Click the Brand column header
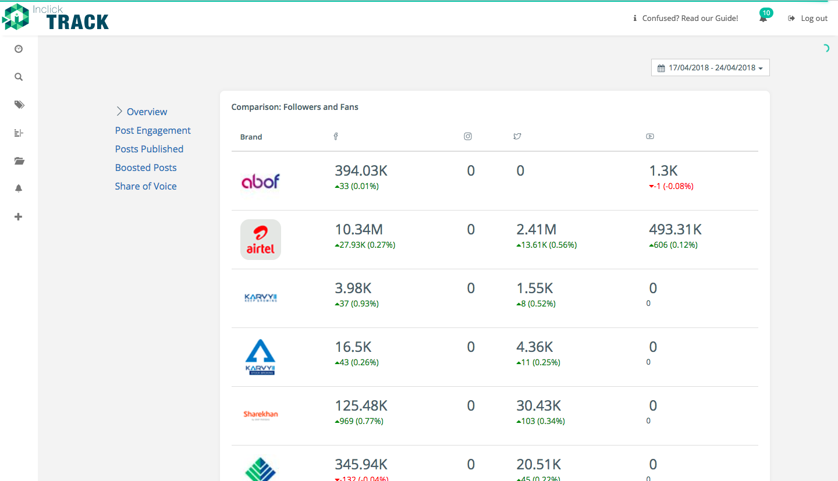This screenshot has height=481, width=838. click(251, 137)
